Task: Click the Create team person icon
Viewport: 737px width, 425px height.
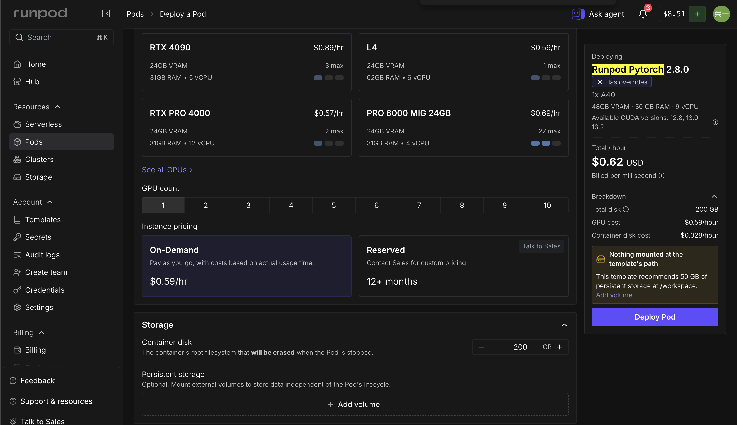Action: point(17,272)
